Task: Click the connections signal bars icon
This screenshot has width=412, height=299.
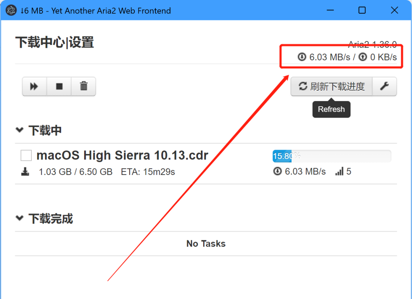Action: pos(339,172)
